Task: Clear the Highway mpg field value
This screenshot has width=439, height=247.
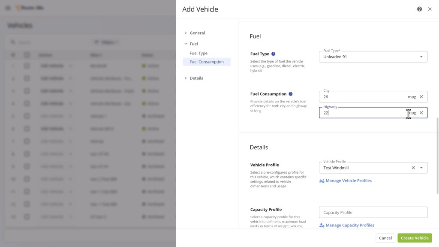Action: click(421, 113)
